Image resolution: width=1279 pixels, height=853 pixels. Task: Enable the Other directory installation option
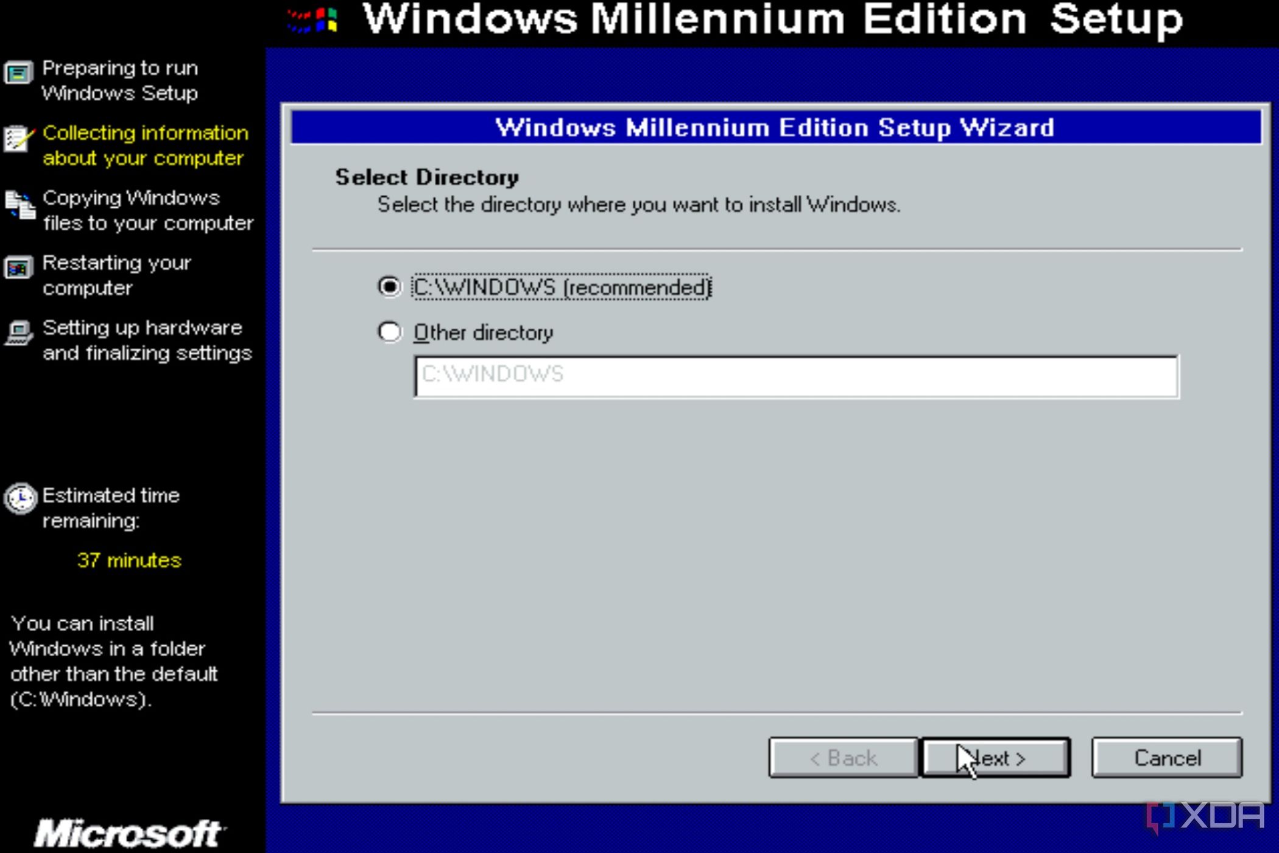[390, 331]
